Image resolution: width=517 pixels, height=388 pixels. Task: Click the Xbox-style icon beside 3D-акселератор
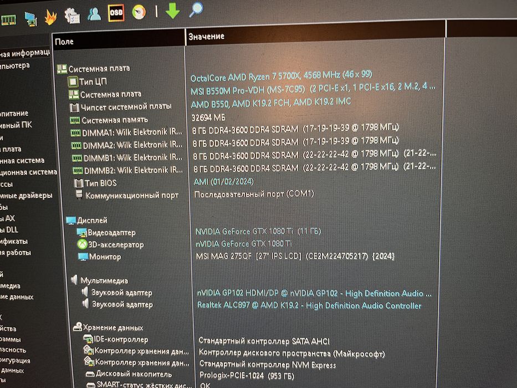82,244
